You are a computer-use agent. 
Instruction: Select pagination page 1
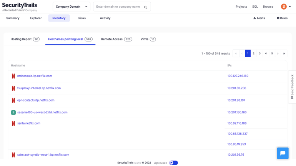click(248, 53)
